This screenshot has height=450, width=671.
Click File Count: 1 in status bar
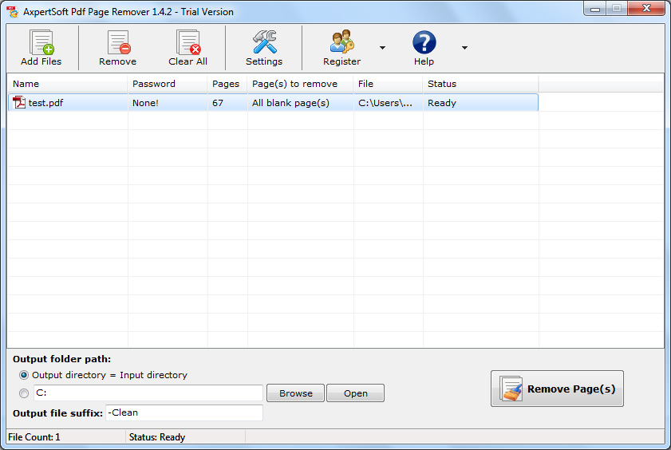[34, 437]
